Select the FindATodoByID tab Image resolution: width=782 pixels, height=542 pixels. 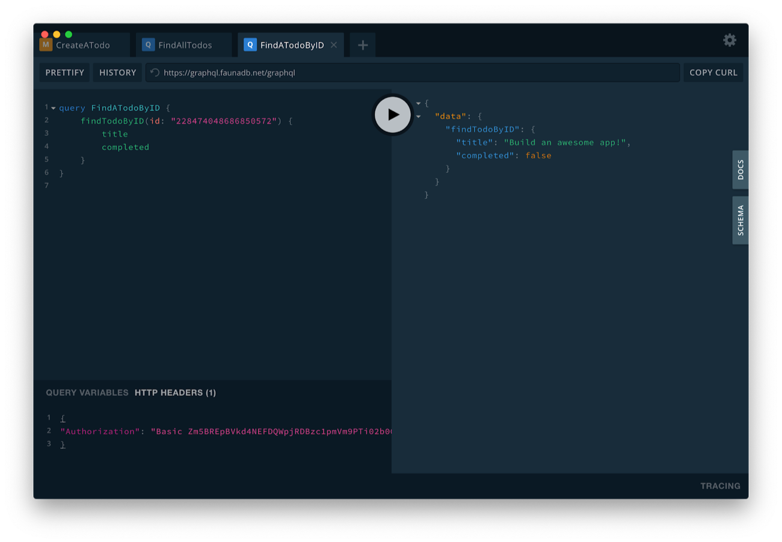(291, 45)
